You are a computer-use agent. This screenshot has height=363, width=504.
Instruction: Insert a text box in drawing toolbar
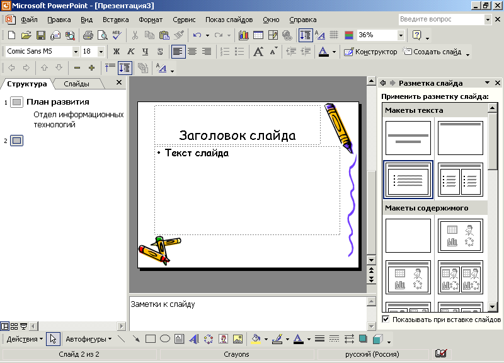point(180,339)
